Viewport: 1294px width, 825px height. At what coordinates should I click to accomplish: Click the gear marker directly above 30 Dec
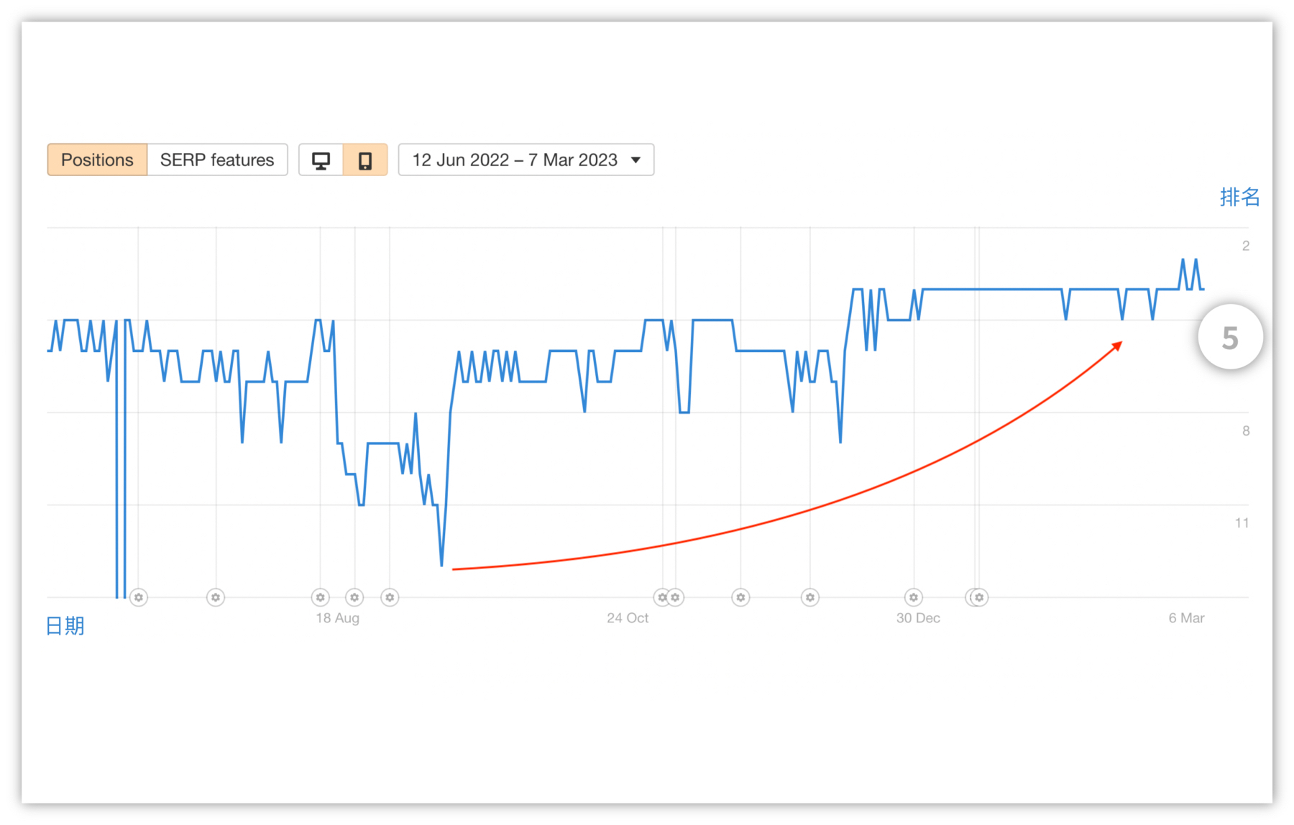pyautogui.click(x=913, y=597)
